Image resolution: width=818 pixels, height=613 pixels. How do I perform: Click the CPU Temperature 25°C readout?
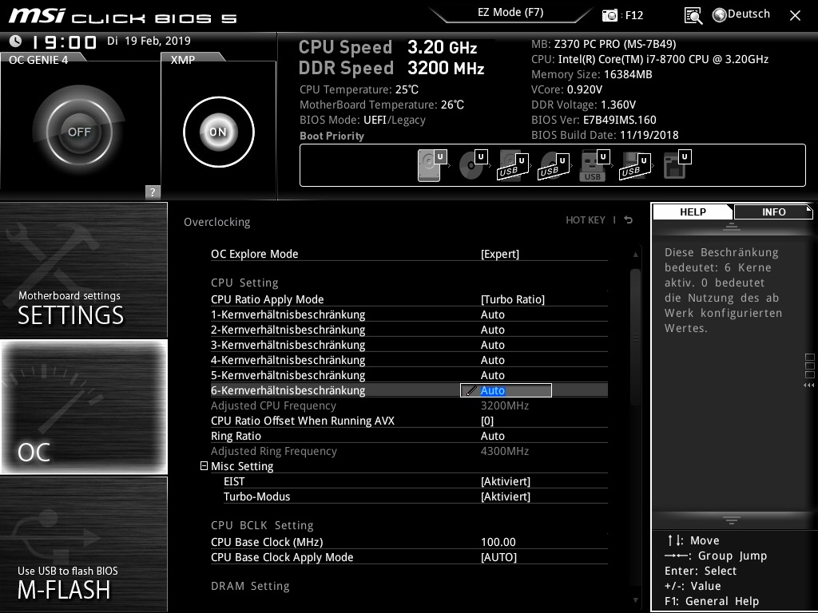pyautogui.click(x=359, y=89)
